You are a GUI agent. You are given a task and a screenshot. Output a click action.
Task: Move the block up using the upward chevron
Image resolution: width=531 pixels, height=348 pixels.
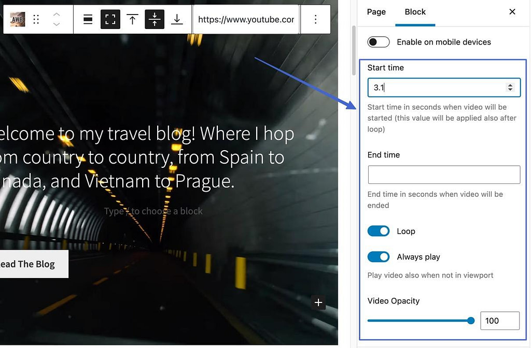click(56, 15)
